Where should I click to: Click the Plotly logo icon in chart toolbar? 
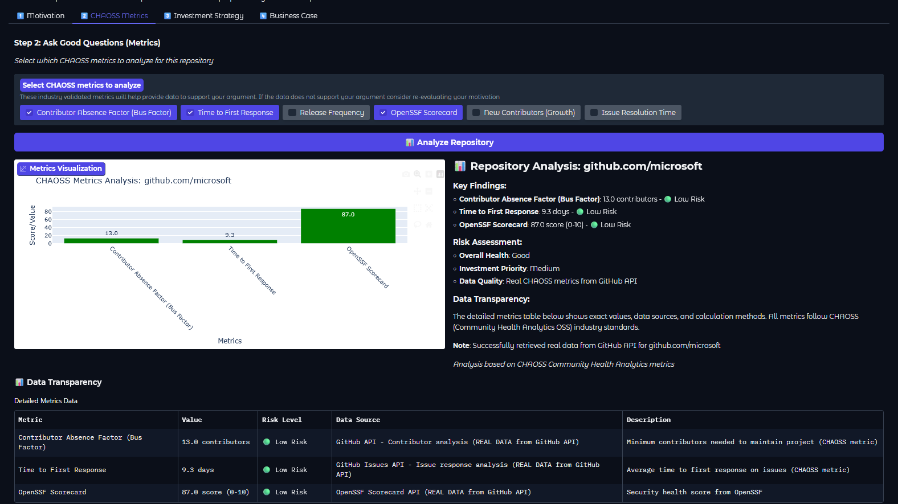click(440, 174)
